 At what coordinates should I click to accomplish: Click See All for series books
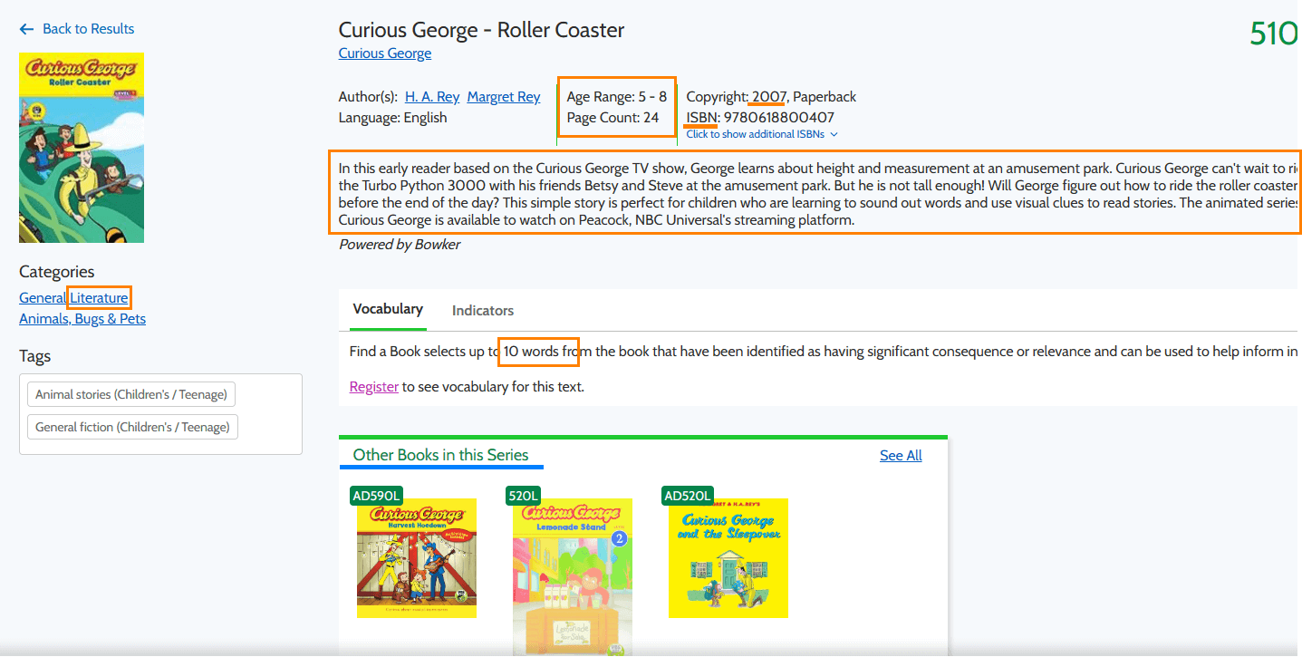coord(901,456)
